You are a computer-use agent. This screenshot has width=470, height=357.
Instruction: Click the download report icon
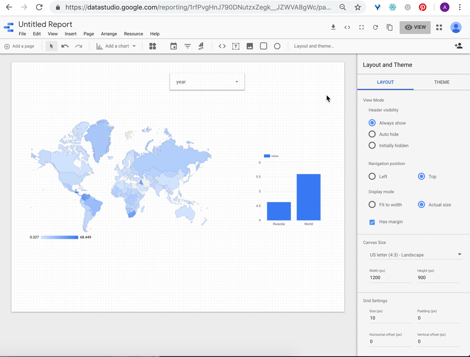coord(333,27)
